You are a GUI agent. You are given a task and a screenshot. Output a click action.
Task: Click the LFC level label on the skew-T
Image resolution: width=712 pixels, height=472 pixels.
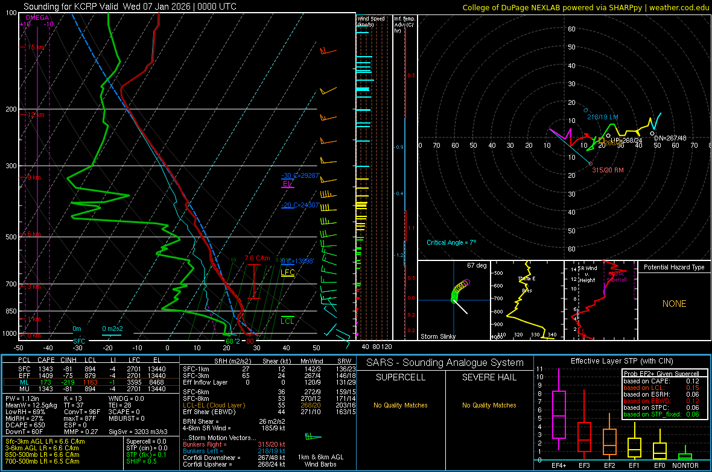(x=287, y=272)
